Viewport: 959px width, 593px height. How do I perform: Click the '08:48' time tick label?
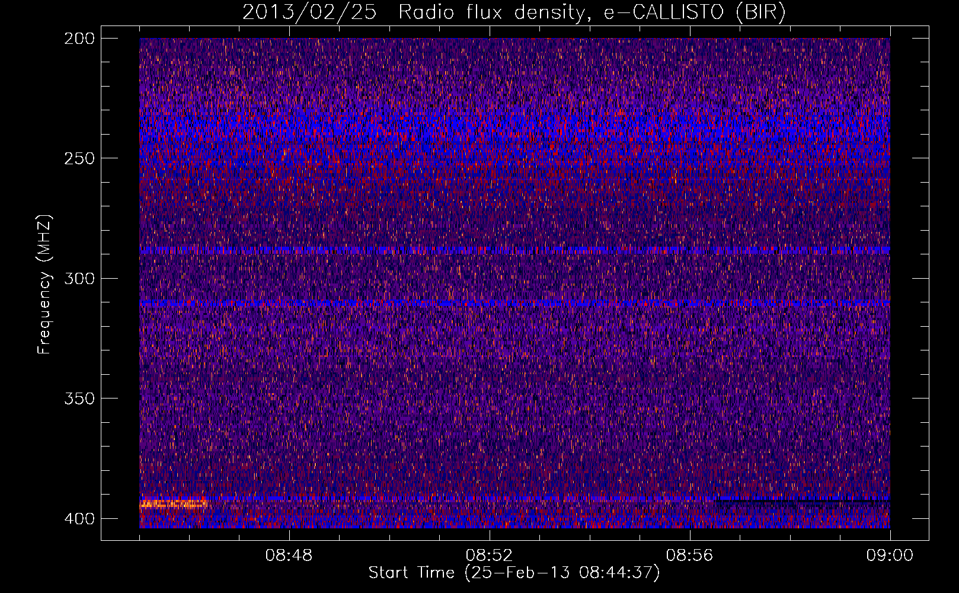tap(289, 555)
